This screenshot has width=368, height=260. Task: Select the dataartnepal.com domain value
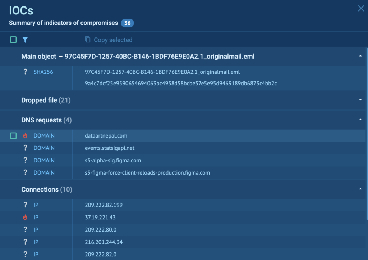[x=106, y=136]
